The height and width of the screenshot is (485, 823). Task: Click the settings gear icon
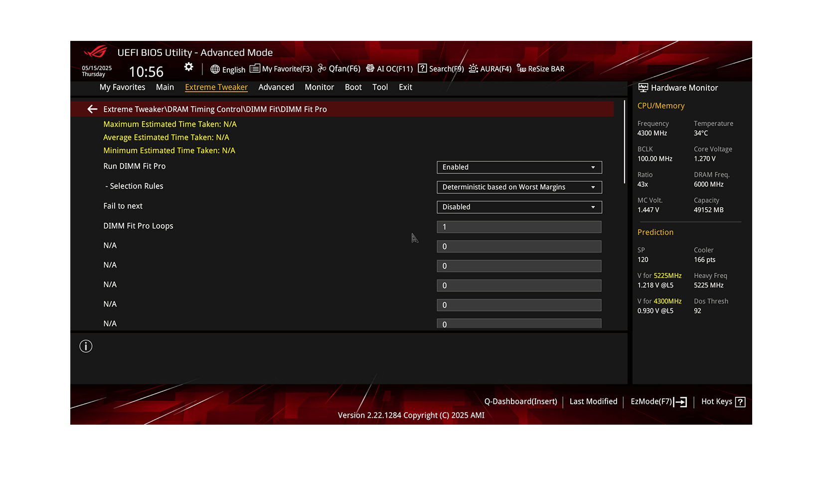[x=188, y=66]
